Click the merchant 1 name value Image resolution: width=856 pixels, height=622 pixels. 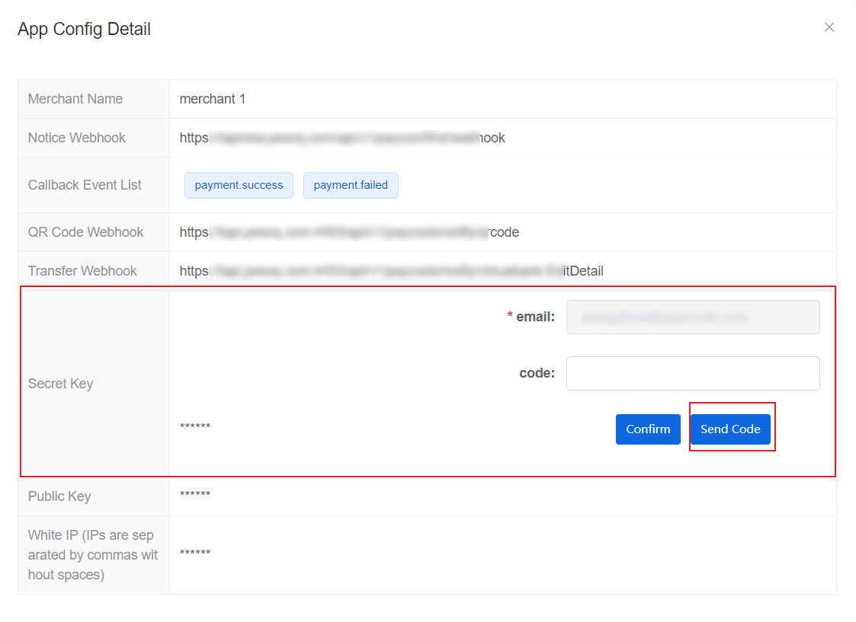tap(213, 99)
